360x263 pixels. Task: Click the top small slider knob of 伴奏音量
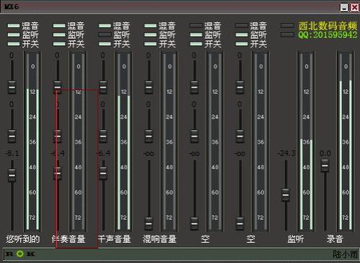pyautogui.click(x=58, y=87)
